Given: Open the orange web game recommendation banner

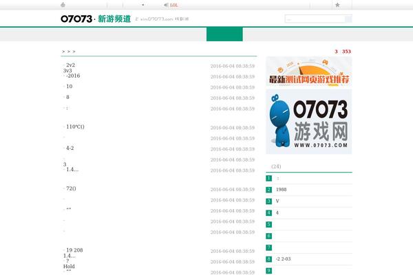Looking at the screenshot, I should [x=309, y=71].
